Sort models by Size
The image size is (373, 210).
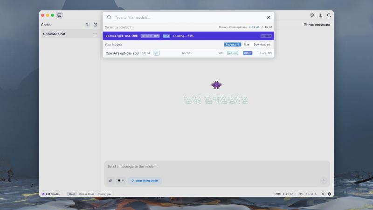[247, 44]
